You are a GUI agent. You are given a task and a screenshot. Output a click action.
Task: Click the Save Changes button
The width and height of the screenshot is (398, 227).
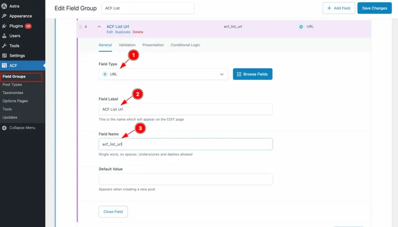click(x=374, y=8)
